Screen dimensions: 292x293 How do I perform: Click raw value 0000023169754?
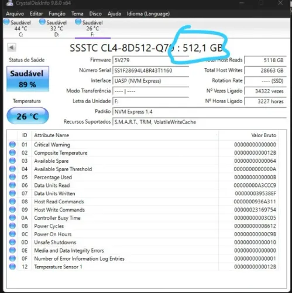(255, 210)
